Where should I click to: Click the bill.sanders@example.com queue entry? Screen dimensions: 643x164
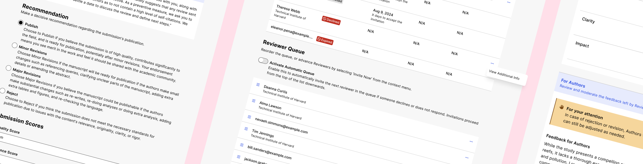270,152
